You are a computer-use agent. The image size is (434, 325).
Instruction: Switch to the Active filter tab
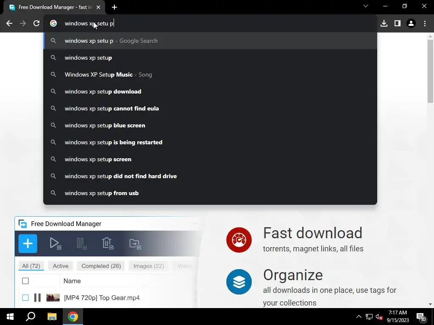click(x=60, y=266)
